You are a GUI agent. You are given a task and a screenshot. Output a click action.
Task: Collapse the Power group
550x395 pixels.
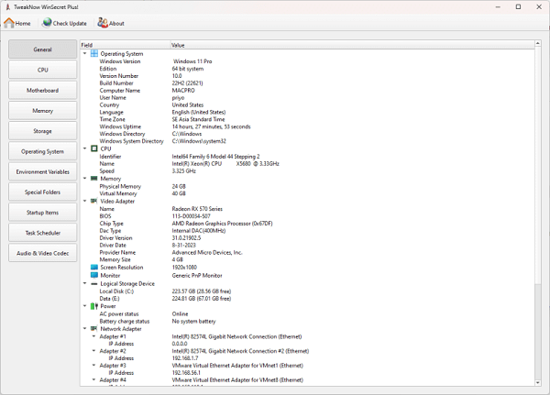coord(85,306)
